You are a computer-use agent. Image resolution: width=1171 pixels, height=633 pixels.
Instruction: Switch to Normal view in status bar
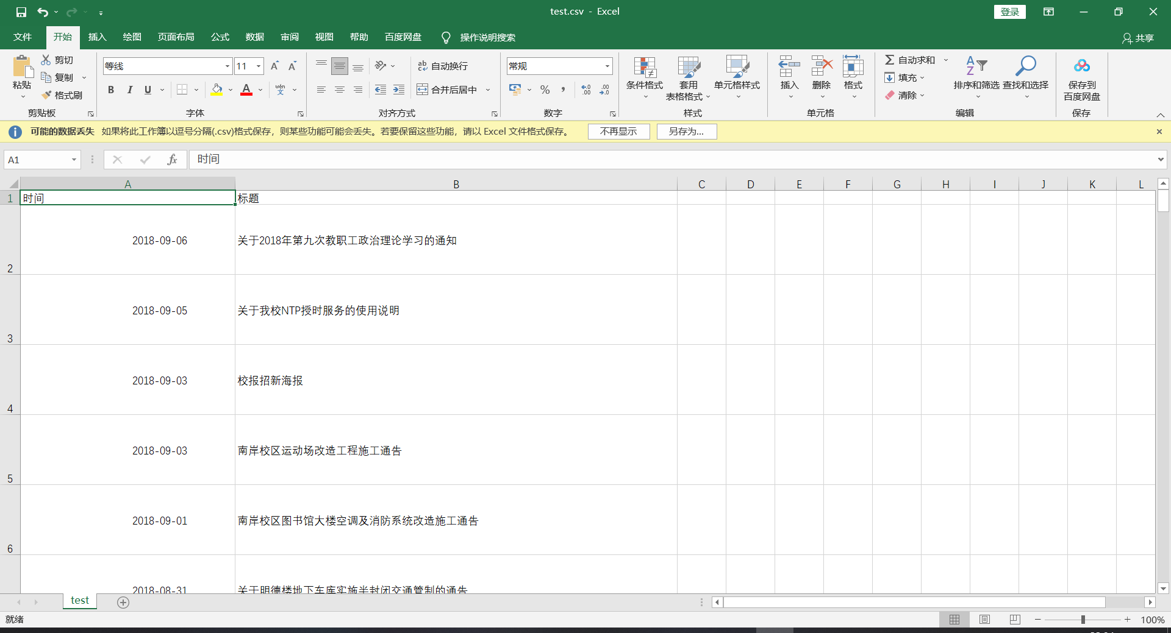[954, 620]
